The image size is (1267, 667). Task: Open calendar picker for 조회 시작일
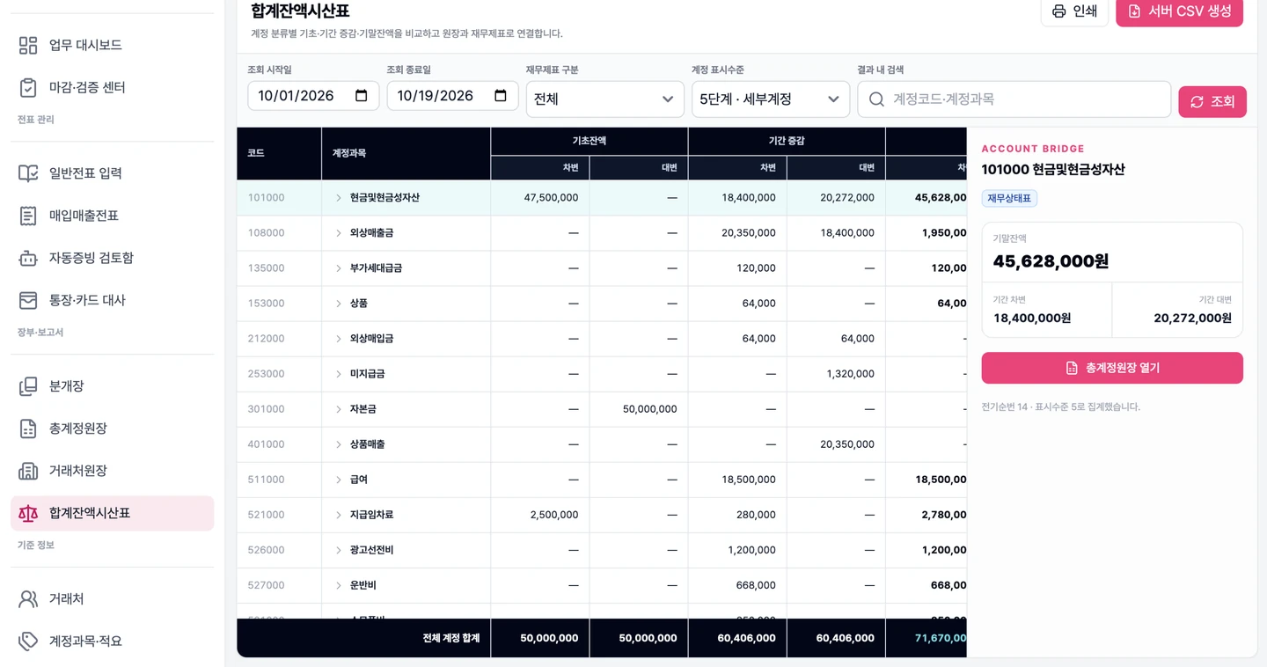click(x=361, y=96)
